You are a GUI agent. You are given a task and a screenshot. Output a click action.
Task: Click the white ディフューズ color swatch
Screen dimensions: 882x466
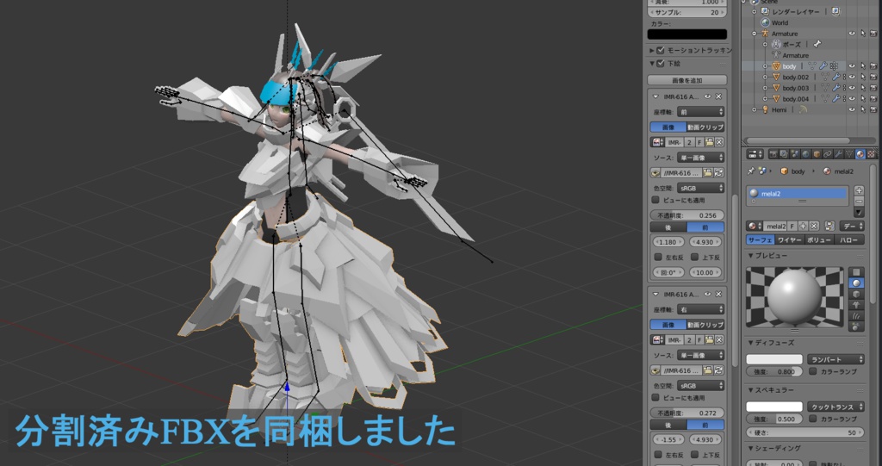(774, 359)
